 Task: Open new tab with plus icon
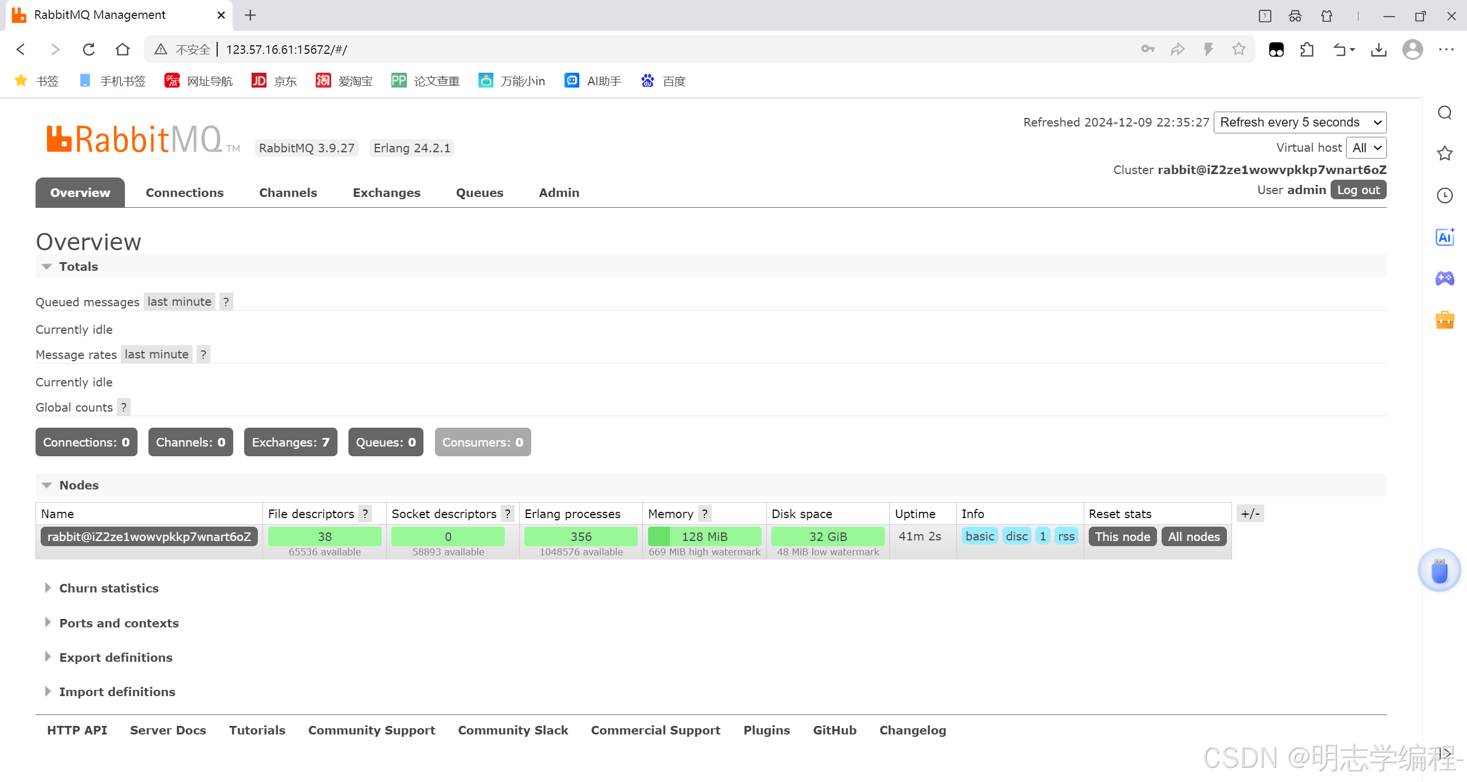coord(250,15)
